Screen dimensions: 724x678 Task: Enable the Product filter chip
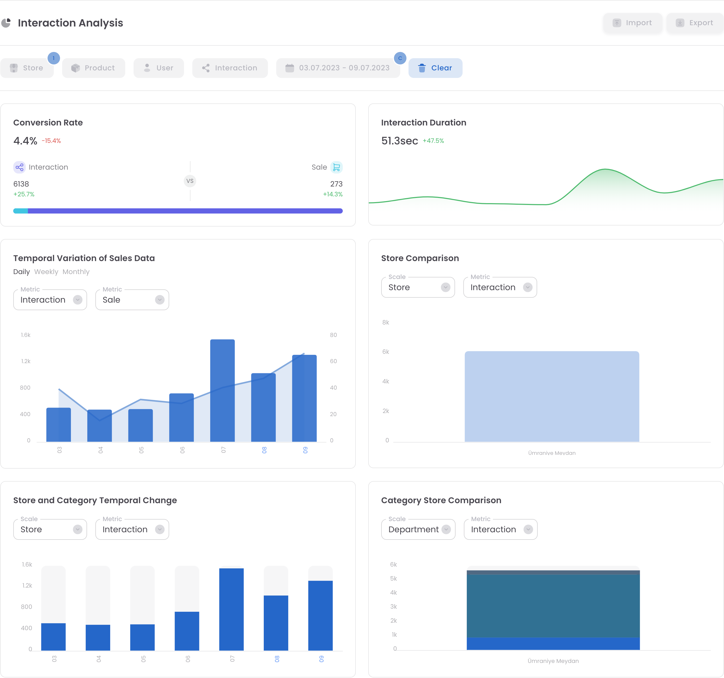click(x=93, y=68)
